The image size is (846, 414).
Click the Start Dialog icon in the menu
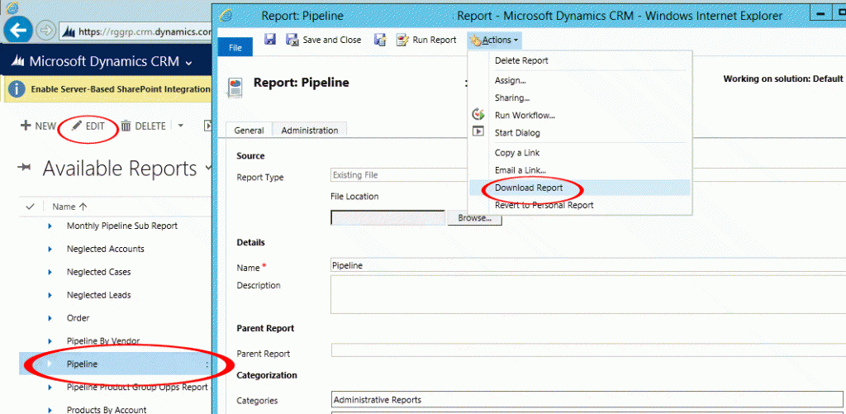point(478,131)
